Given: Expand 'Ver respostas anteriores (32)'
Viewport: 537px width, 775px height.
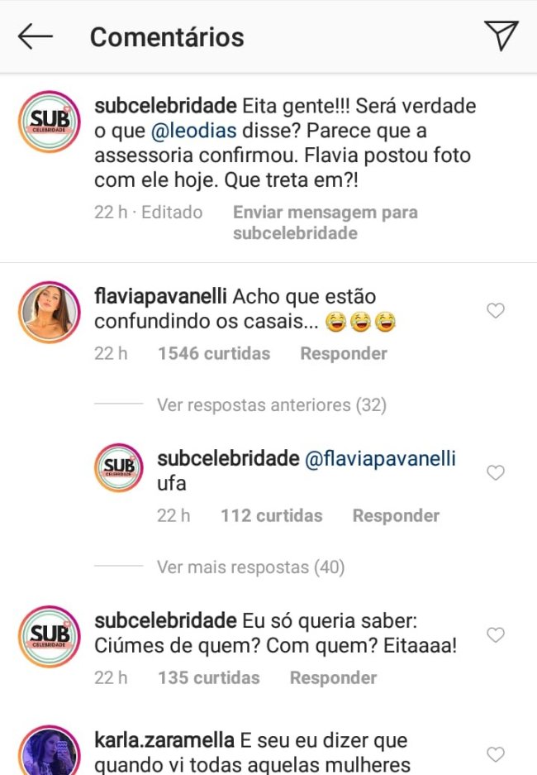Looking at the screenshot, I should coord(272,404).
